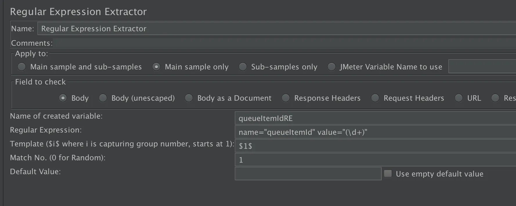Select 'Main sample and sub-samples' radio button
The width and height of the screenshot is (516, 206).
(x=22, y=67)
